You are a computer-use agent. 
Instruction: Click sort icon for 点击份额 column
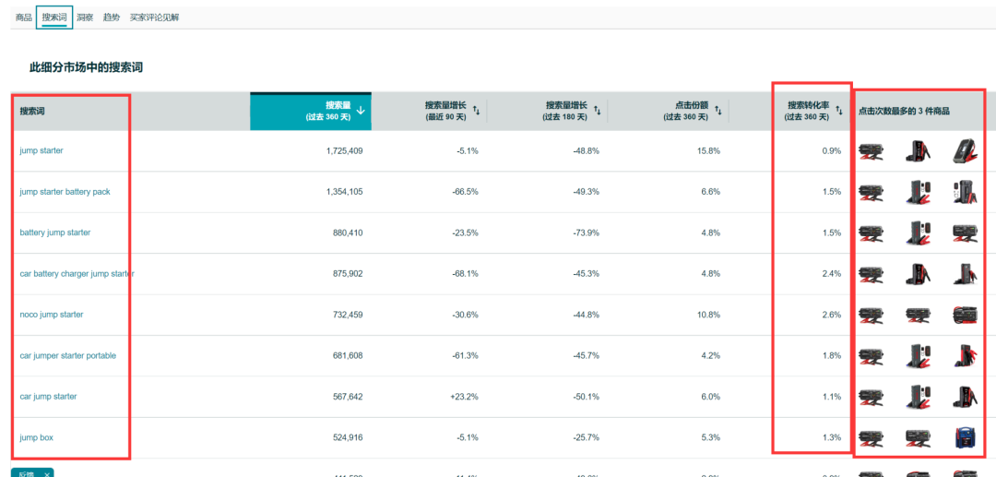coord(718,111)
